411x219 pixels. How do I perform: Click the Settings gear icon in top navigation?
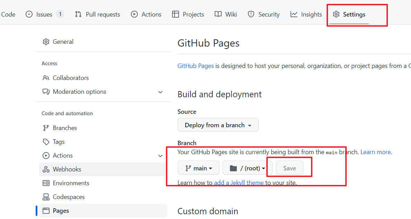336,14
